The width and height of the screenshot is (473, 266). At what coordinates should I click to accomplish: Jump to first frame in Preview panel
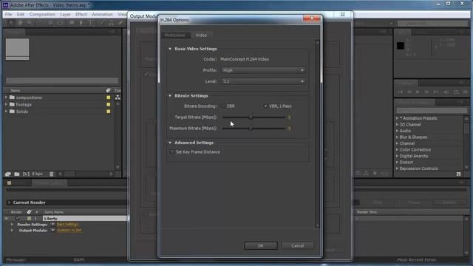coord(401,92)
